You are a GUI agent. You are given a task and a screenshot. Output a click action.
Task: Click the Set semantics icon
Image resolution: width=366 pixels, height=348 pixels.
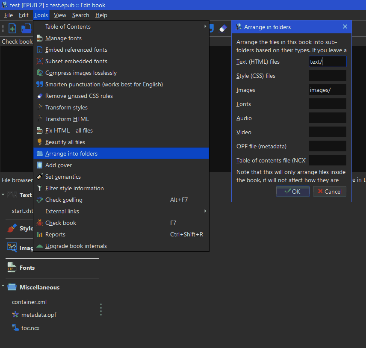(x=40, y=177)
